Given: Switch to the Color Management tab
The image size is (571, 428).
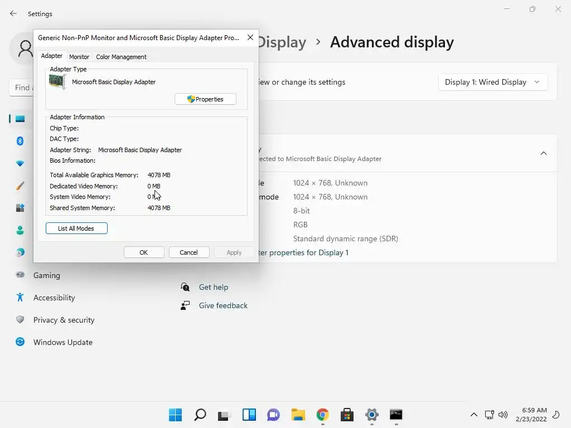Looking at the screenshot, I should (x=121, y=57).
